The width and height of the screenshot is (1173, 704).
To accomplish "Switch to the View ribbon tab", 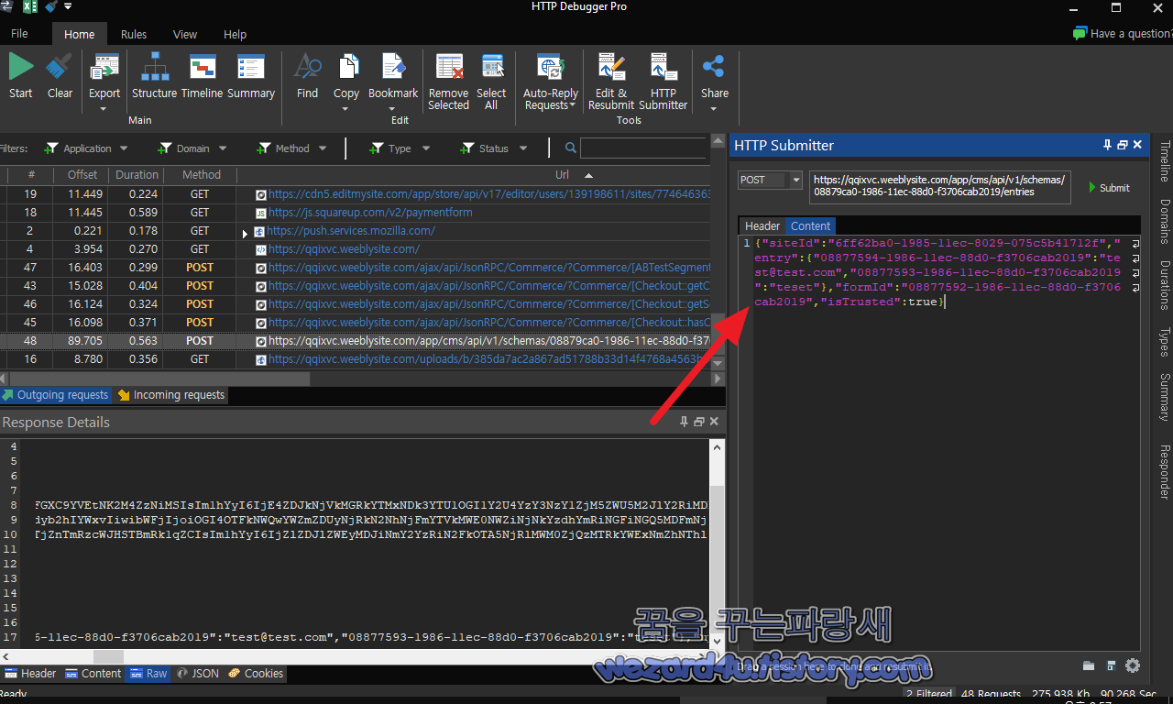I will coord(185,34).
